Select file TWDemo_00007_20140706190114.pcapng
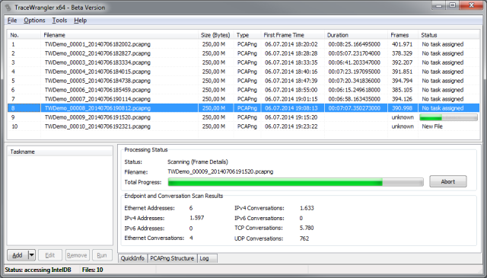Image resolution: width=487 pixels, height=278 pixels. tap(97, 99)
